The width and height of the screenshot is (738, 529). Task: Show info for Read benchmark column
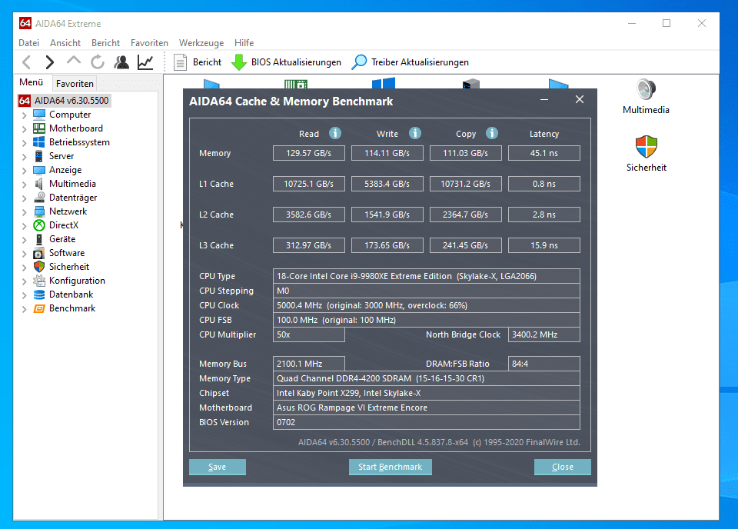click(335, 133)
